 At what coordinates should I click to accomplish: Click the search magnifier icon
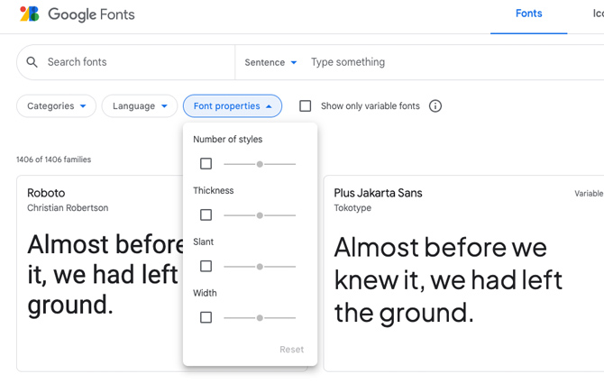tap(32, 62)
